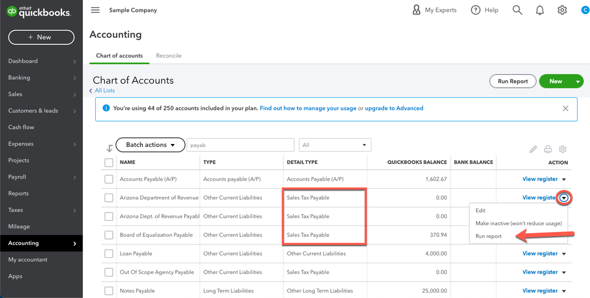The height and width of the screenshot is (298, 590).
Task: Open the All filter dropdown
Action: pyautogui.click(x=335, y=145)
